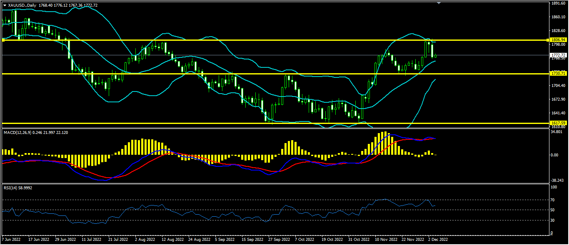Screen dimensions: 569x245
Task: Open the dropdown arrow beside XAUUSD.,Daily
Action: tap(5, 5)
